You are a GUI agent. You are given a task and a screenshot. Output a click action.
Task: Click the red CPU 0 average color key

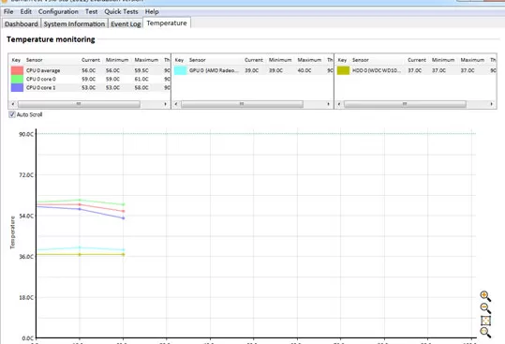17,70
